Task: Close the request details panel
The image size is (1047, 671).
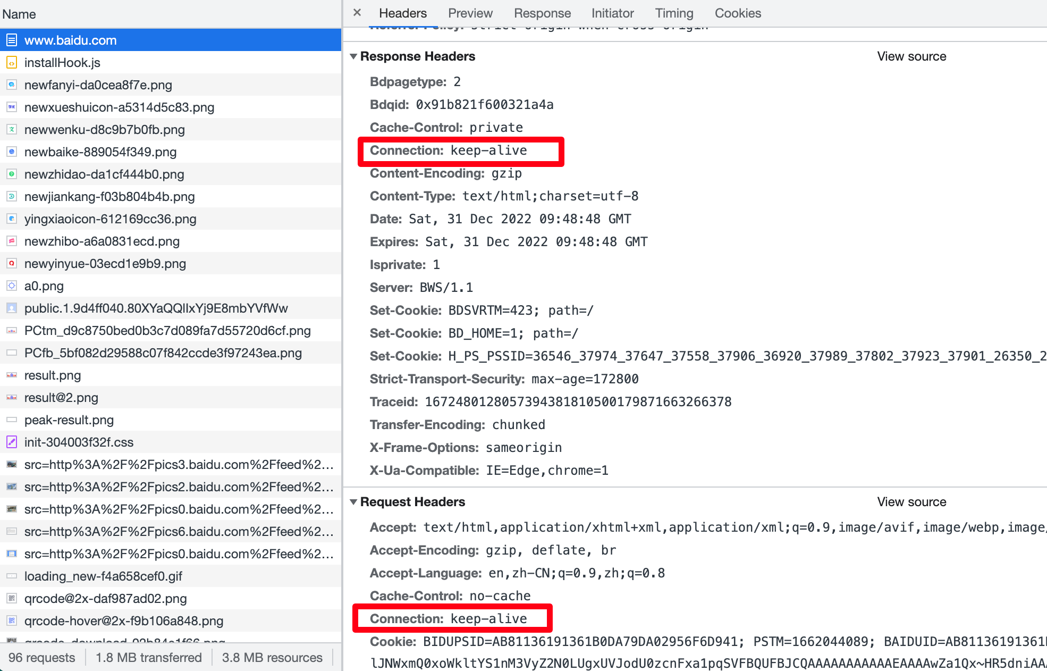Action: (x=357, y=13)
